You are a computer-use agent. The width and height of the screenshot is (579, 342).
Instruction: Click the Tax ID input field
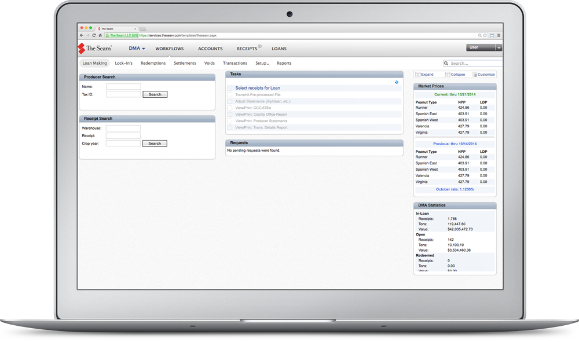coord(123,94)
